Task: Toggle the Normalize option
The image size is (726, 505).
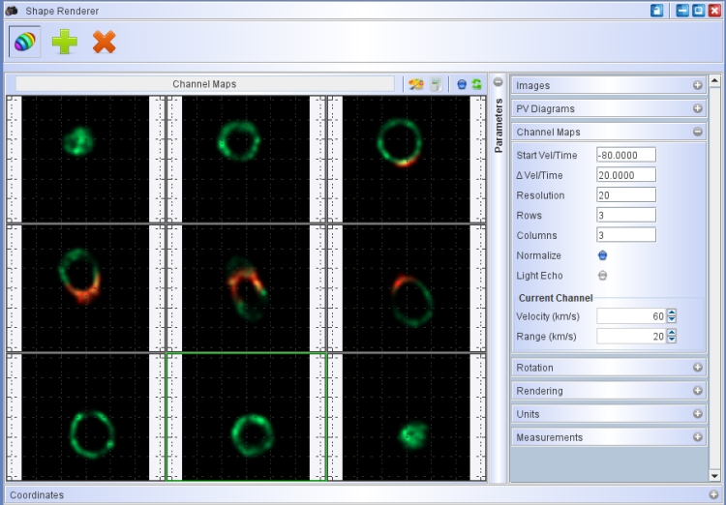Action: click(x=602, y=255)
